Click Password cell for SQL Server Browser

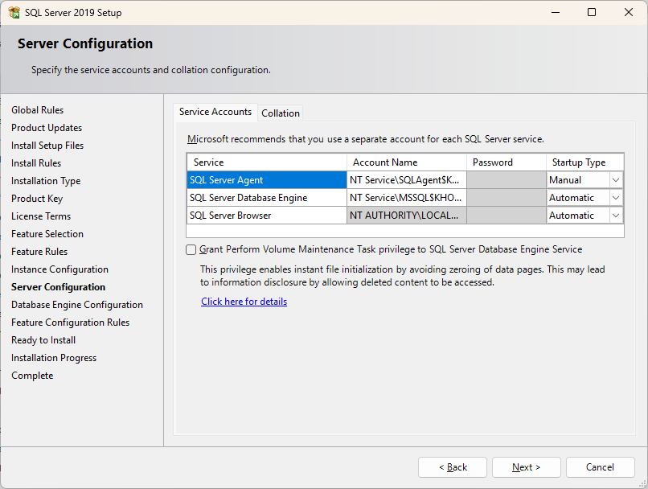[507, 216]
